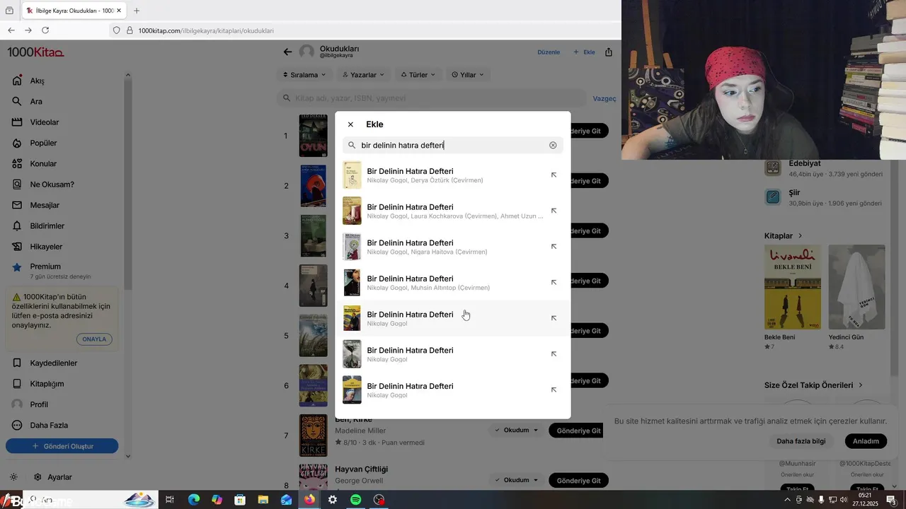Click Anladım cookie button
The image size is (906, 509).
tap(866, 441)
